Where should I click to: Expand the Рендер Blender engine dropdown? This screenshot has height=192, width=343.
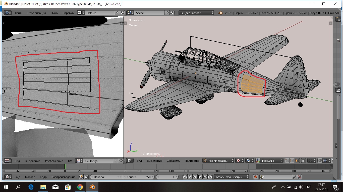click(x=196, y=13)
